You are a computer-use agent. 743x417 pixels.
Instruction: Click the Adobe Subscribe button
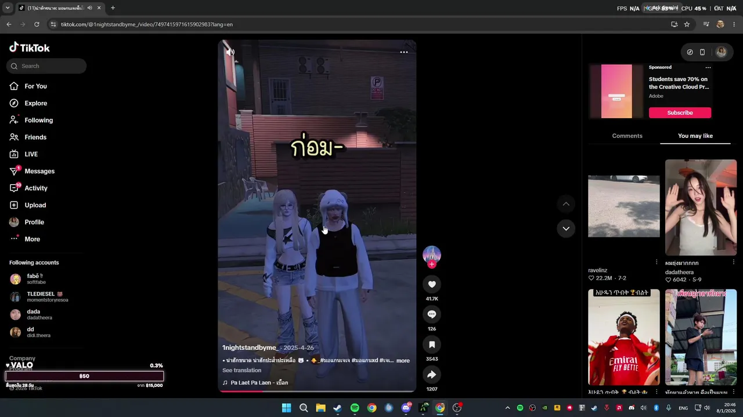point(680,113)
